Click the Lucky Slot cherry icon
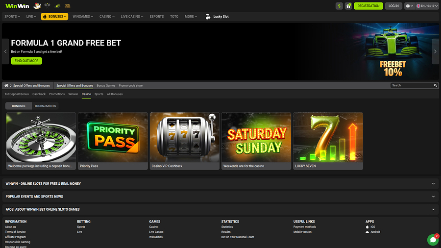 (x=208, y=17)
